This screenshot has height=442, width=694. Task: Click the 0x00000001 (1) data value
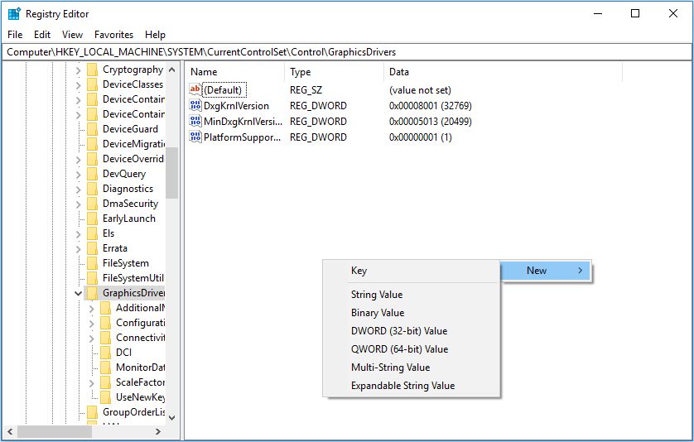[x=421, y=137]
